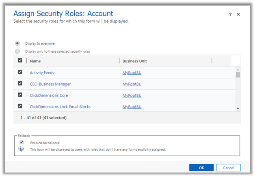Open ClickDimensions Lock Email Blocks link
Screen dimensions: 255x177
tap(60, 107)
